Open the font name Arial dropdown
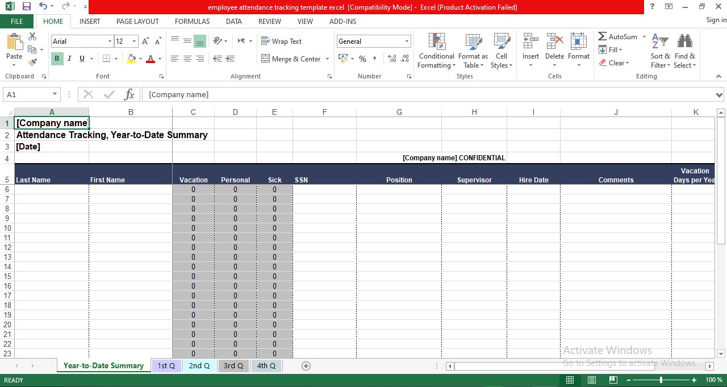727x387 pixels. pyautogui.click(x=110, y=41)
